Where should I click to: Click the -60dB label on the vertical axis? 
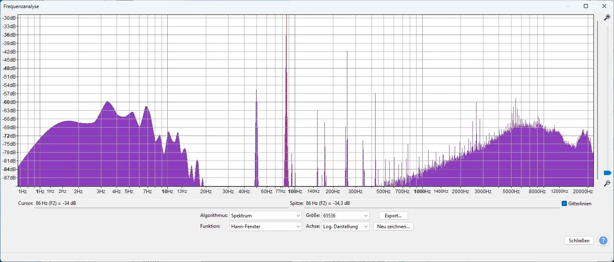[10, 102]
